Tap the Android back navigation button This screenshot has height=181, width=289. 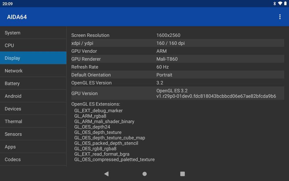coord(107,173)
